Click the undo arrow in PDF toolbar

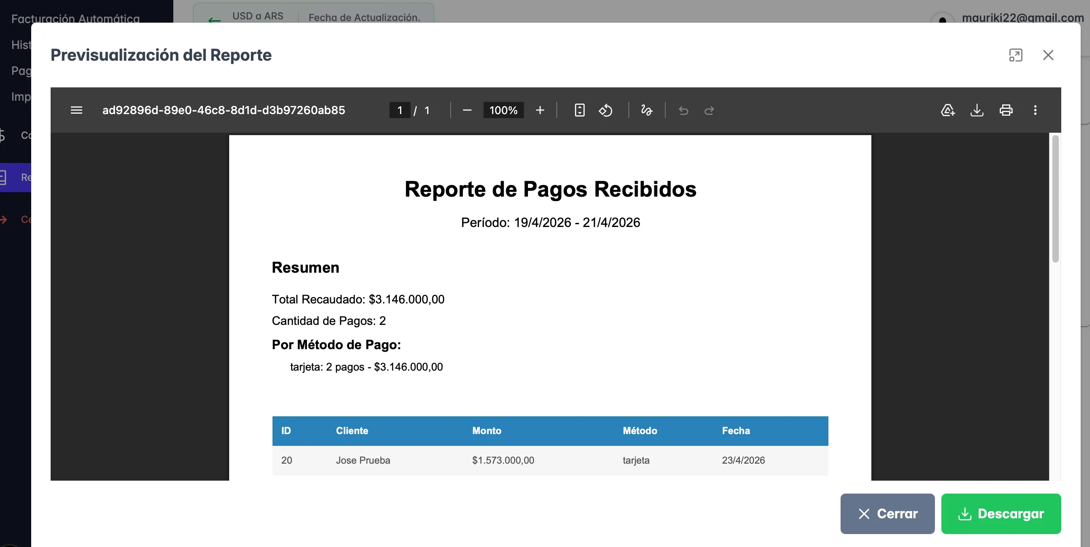pos(683,111)
